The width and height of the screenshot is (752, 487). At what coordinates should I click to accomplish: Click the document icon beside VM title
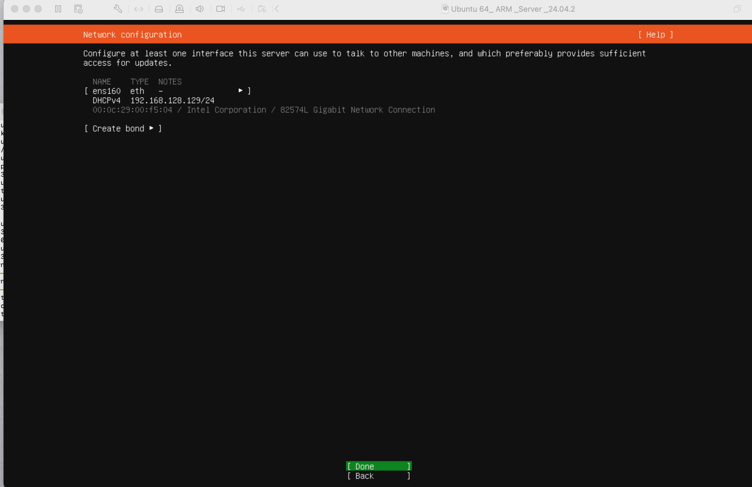pos(445,9)
